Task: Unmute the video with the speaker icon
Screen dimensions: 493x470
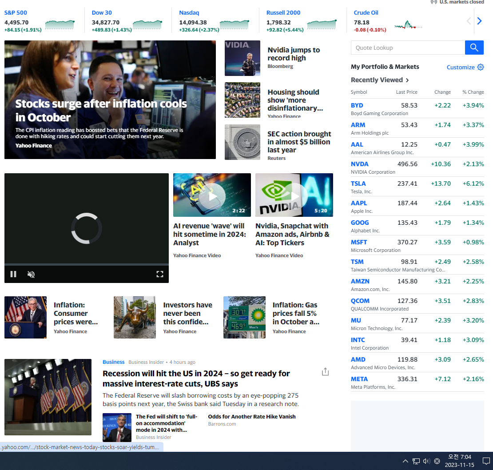Action: click(x=31, y=274)
